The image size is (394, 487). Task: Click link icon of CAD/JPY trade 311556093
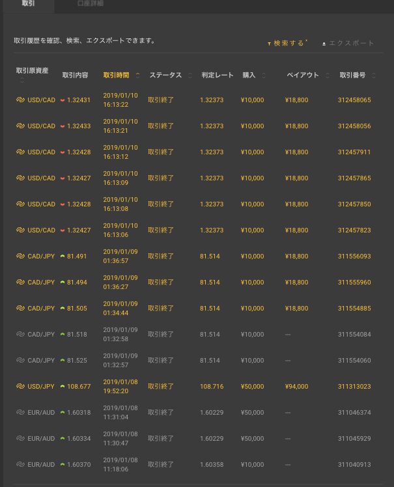pyautogui.click(x=20, y=256)
